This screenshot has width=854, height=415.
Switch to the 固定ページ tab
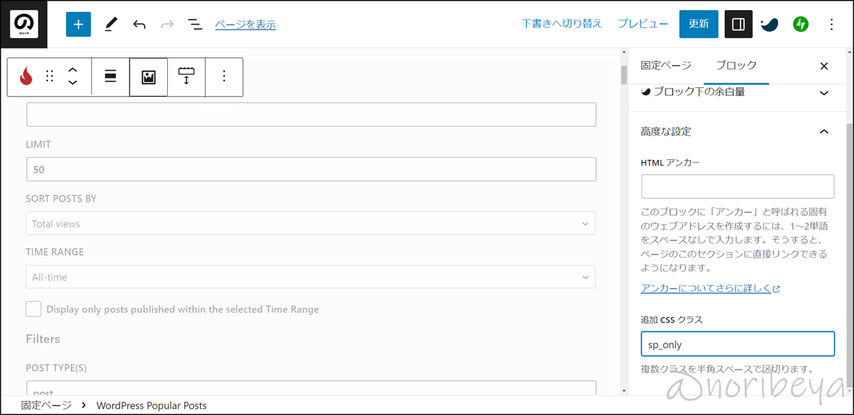(x=665, y=65)
